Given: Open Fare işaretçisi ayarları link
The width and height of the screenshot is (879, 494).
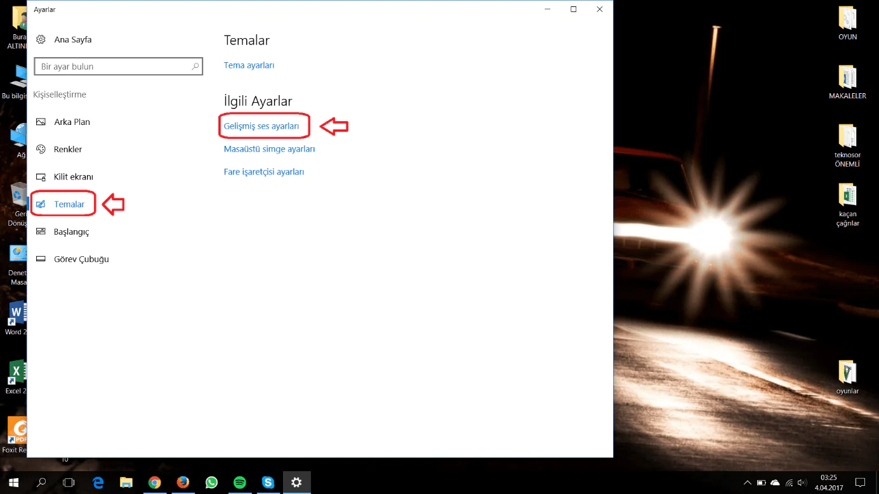Looking at the screenshot, I should pos(263,172).
